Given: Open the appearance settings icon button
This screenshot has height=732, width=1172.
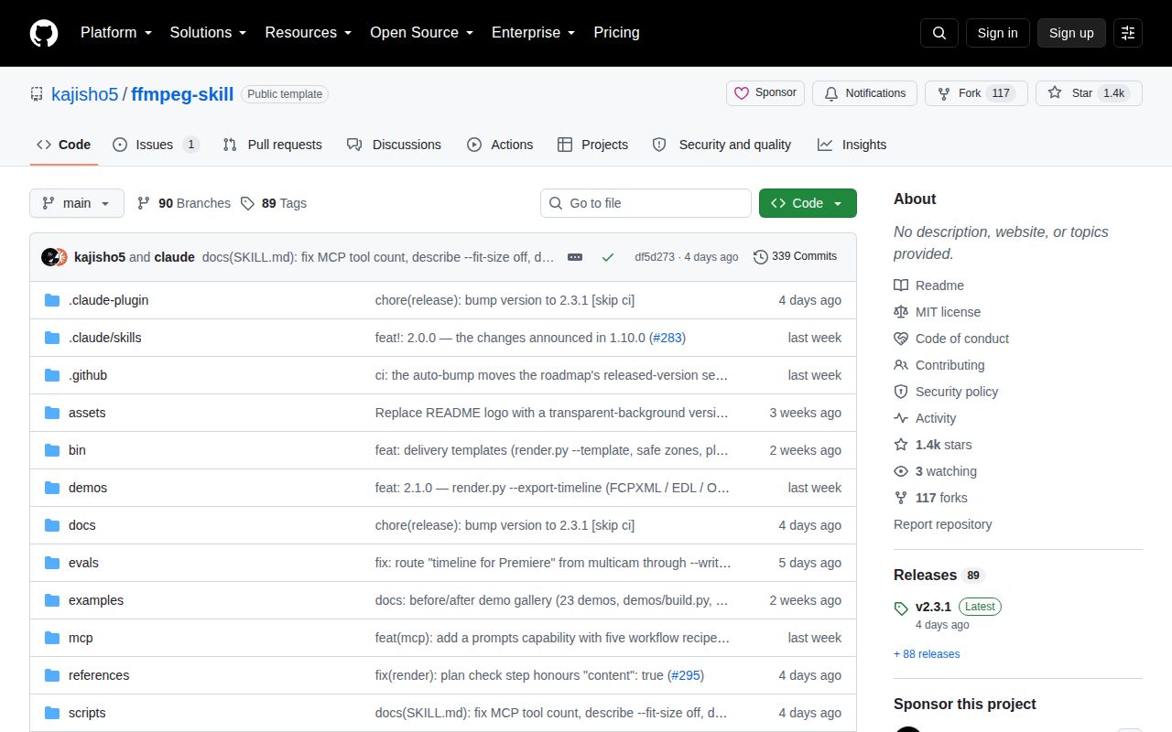Looking at the screenshot, I should (x=1128, y=33).
